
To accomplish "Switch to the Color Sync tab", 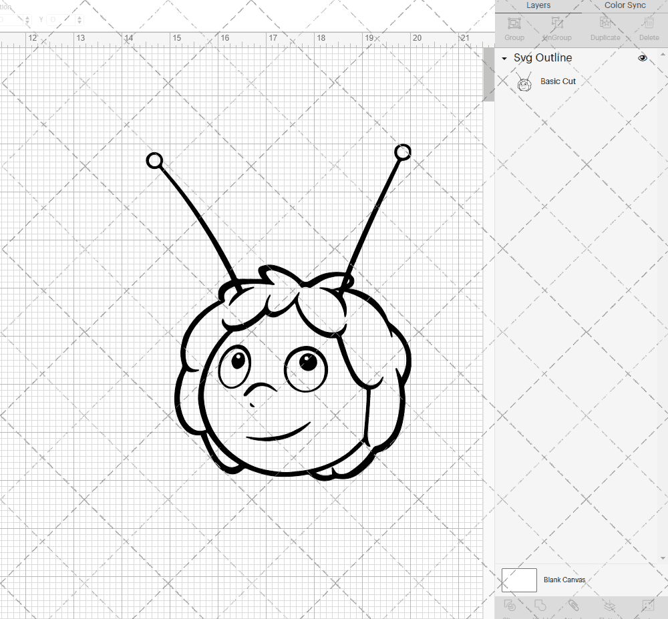I will click(x=625, y=5).
